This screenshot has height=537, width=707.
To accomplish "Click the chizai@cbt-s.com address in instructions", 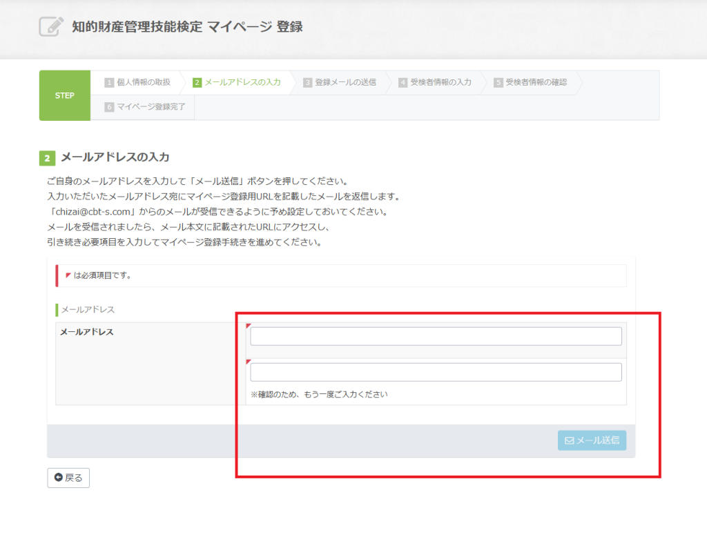I will click(x=91, y=211).
